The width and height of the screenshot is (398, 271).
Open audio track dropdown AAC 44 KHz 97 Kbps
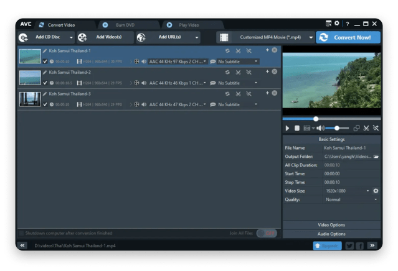(178, 62)
